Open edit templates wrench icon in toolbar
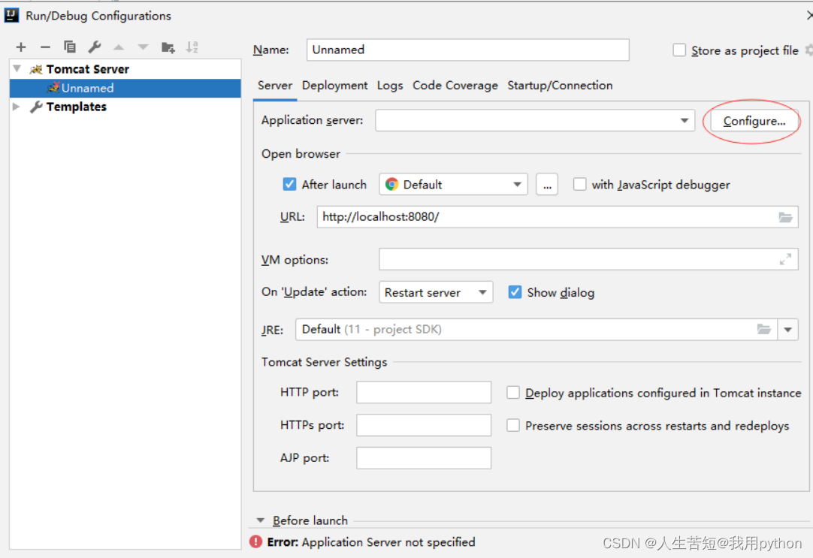Screen dimensions: 813x558 95,47
